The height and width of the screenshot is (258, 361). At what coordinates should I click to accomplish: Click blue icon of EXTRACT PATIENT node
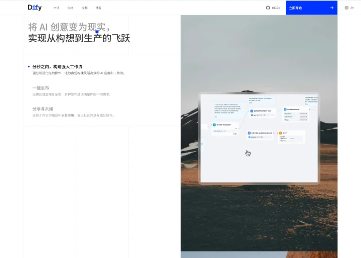click(x=252, y=111)
